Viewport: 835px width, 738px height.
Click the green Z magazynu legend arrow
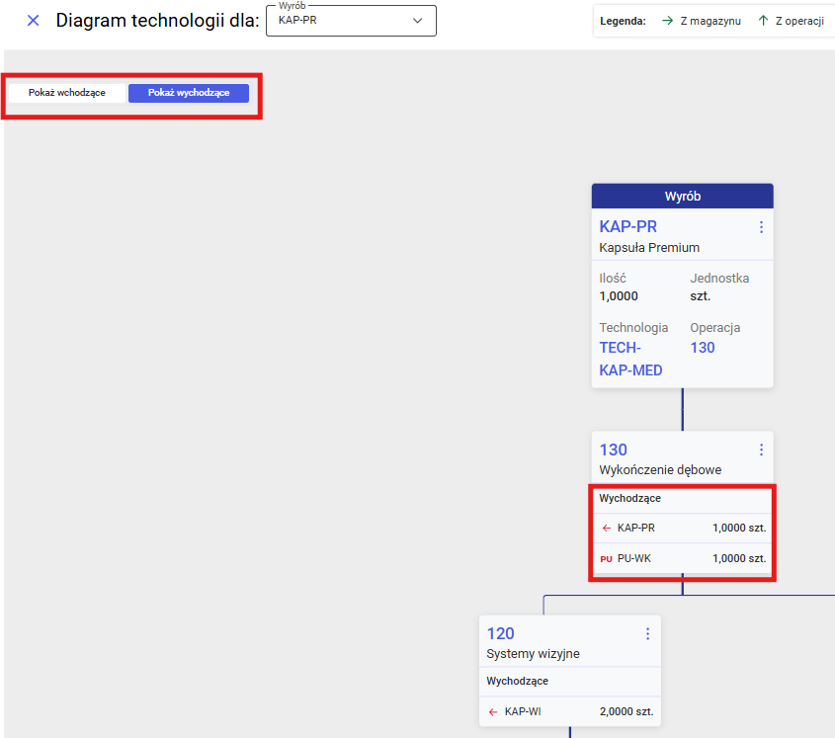[x=668, y=21]
